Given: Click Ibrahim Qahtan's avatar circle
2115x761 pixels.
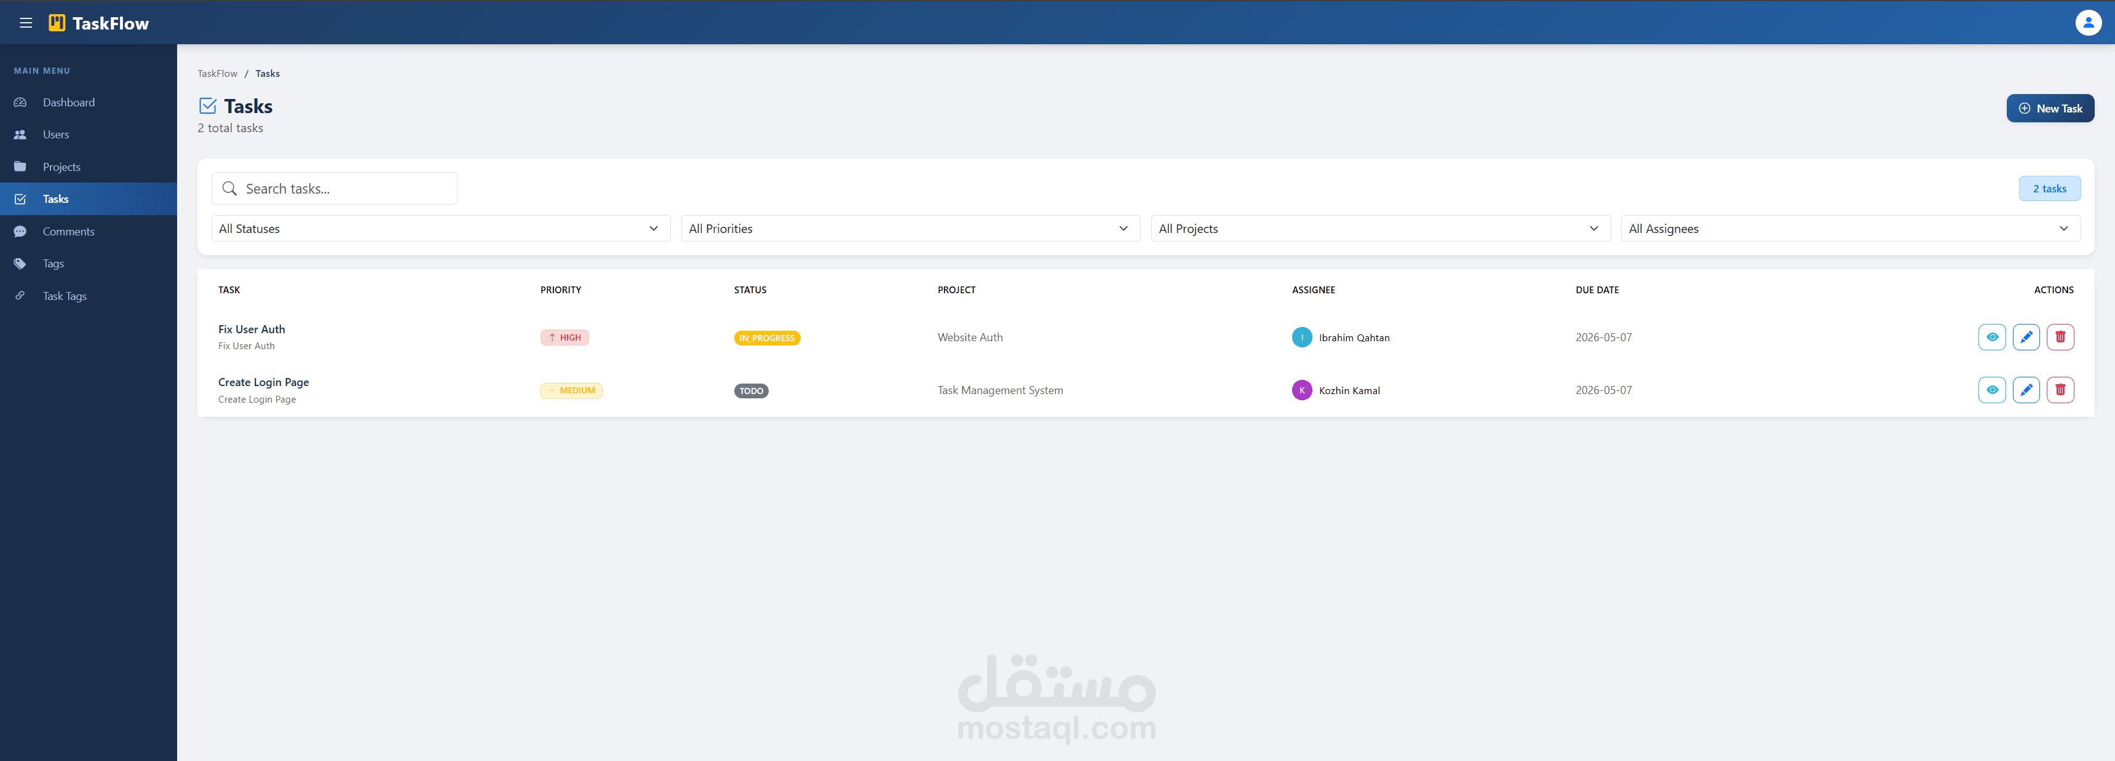Looking at the screenshot, I should coord(1302,337).
